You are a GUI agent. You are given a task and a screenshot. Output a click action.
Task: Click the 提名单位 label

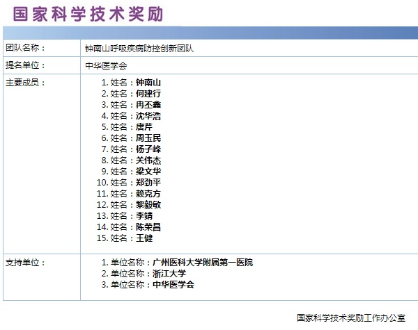[26, 65]
